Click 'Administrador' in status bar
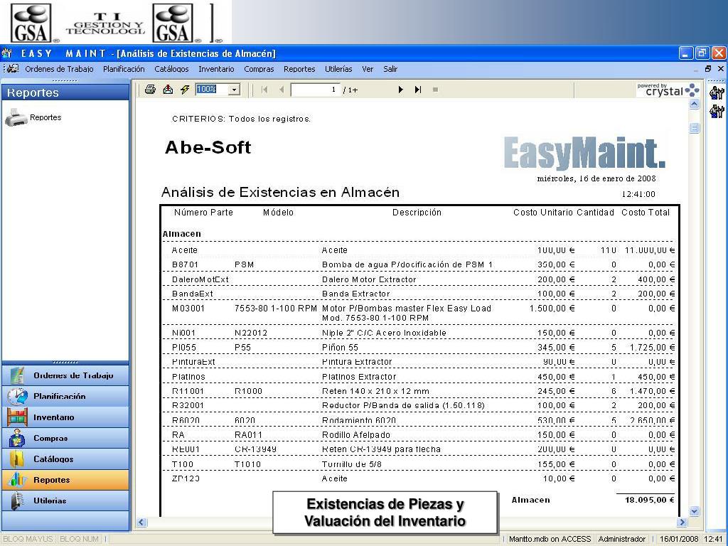Screen dimensions: 728x546 [621, 539]
